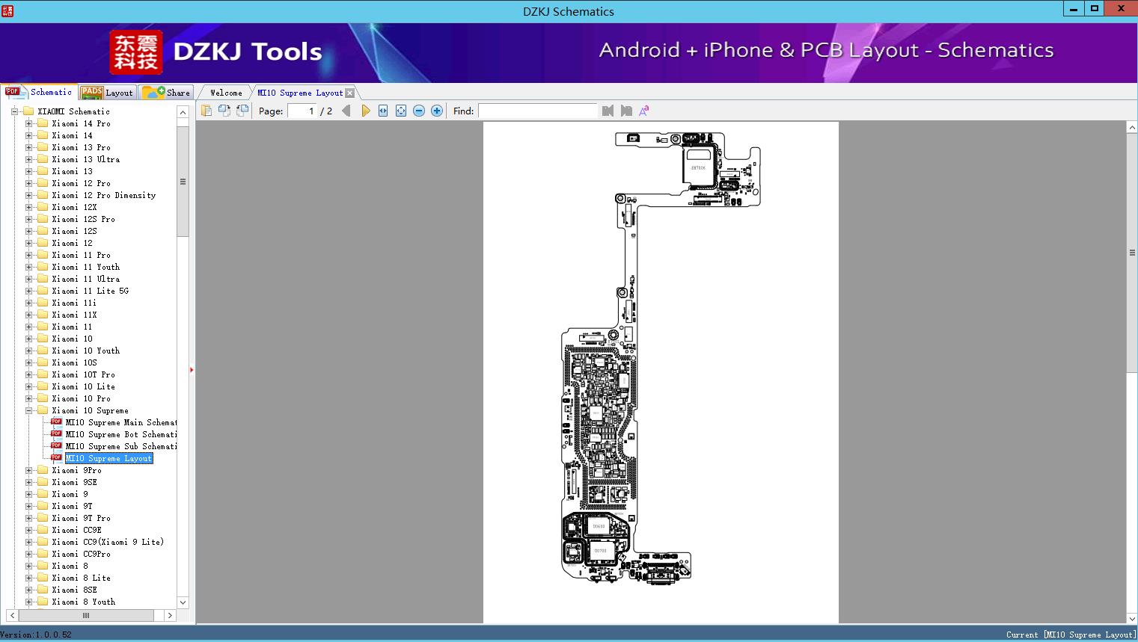Select MI10 Supreme Layout in tree
The height and width of the screenshot is (642, 1138).
(109, 458)
